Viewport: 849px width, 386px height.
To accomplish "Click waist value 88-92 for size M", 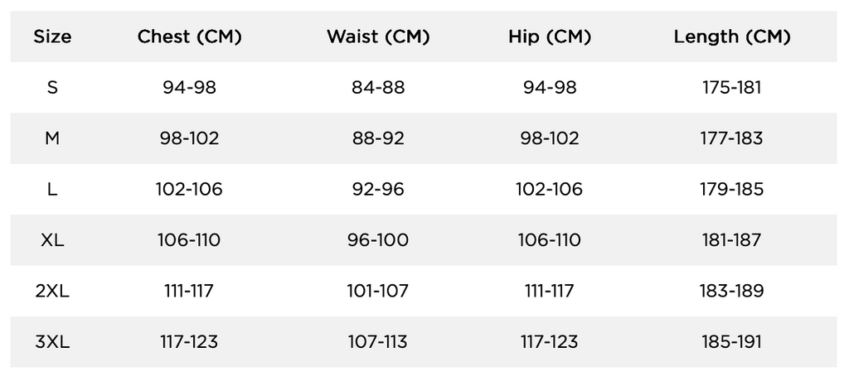I will point(378,138).
